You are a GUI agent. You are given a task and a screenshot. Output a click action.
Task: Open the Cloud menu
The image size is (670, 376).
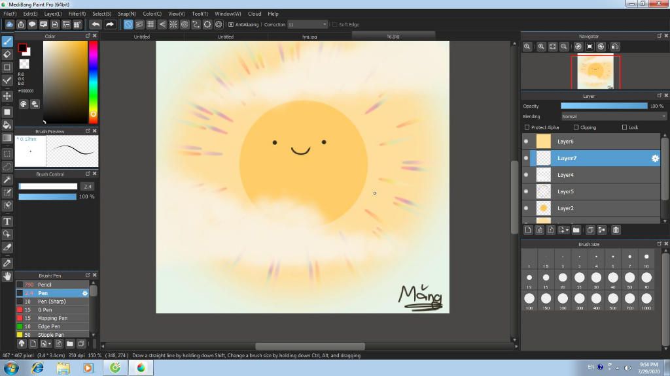pyautogui.click(x=255, y=14)
